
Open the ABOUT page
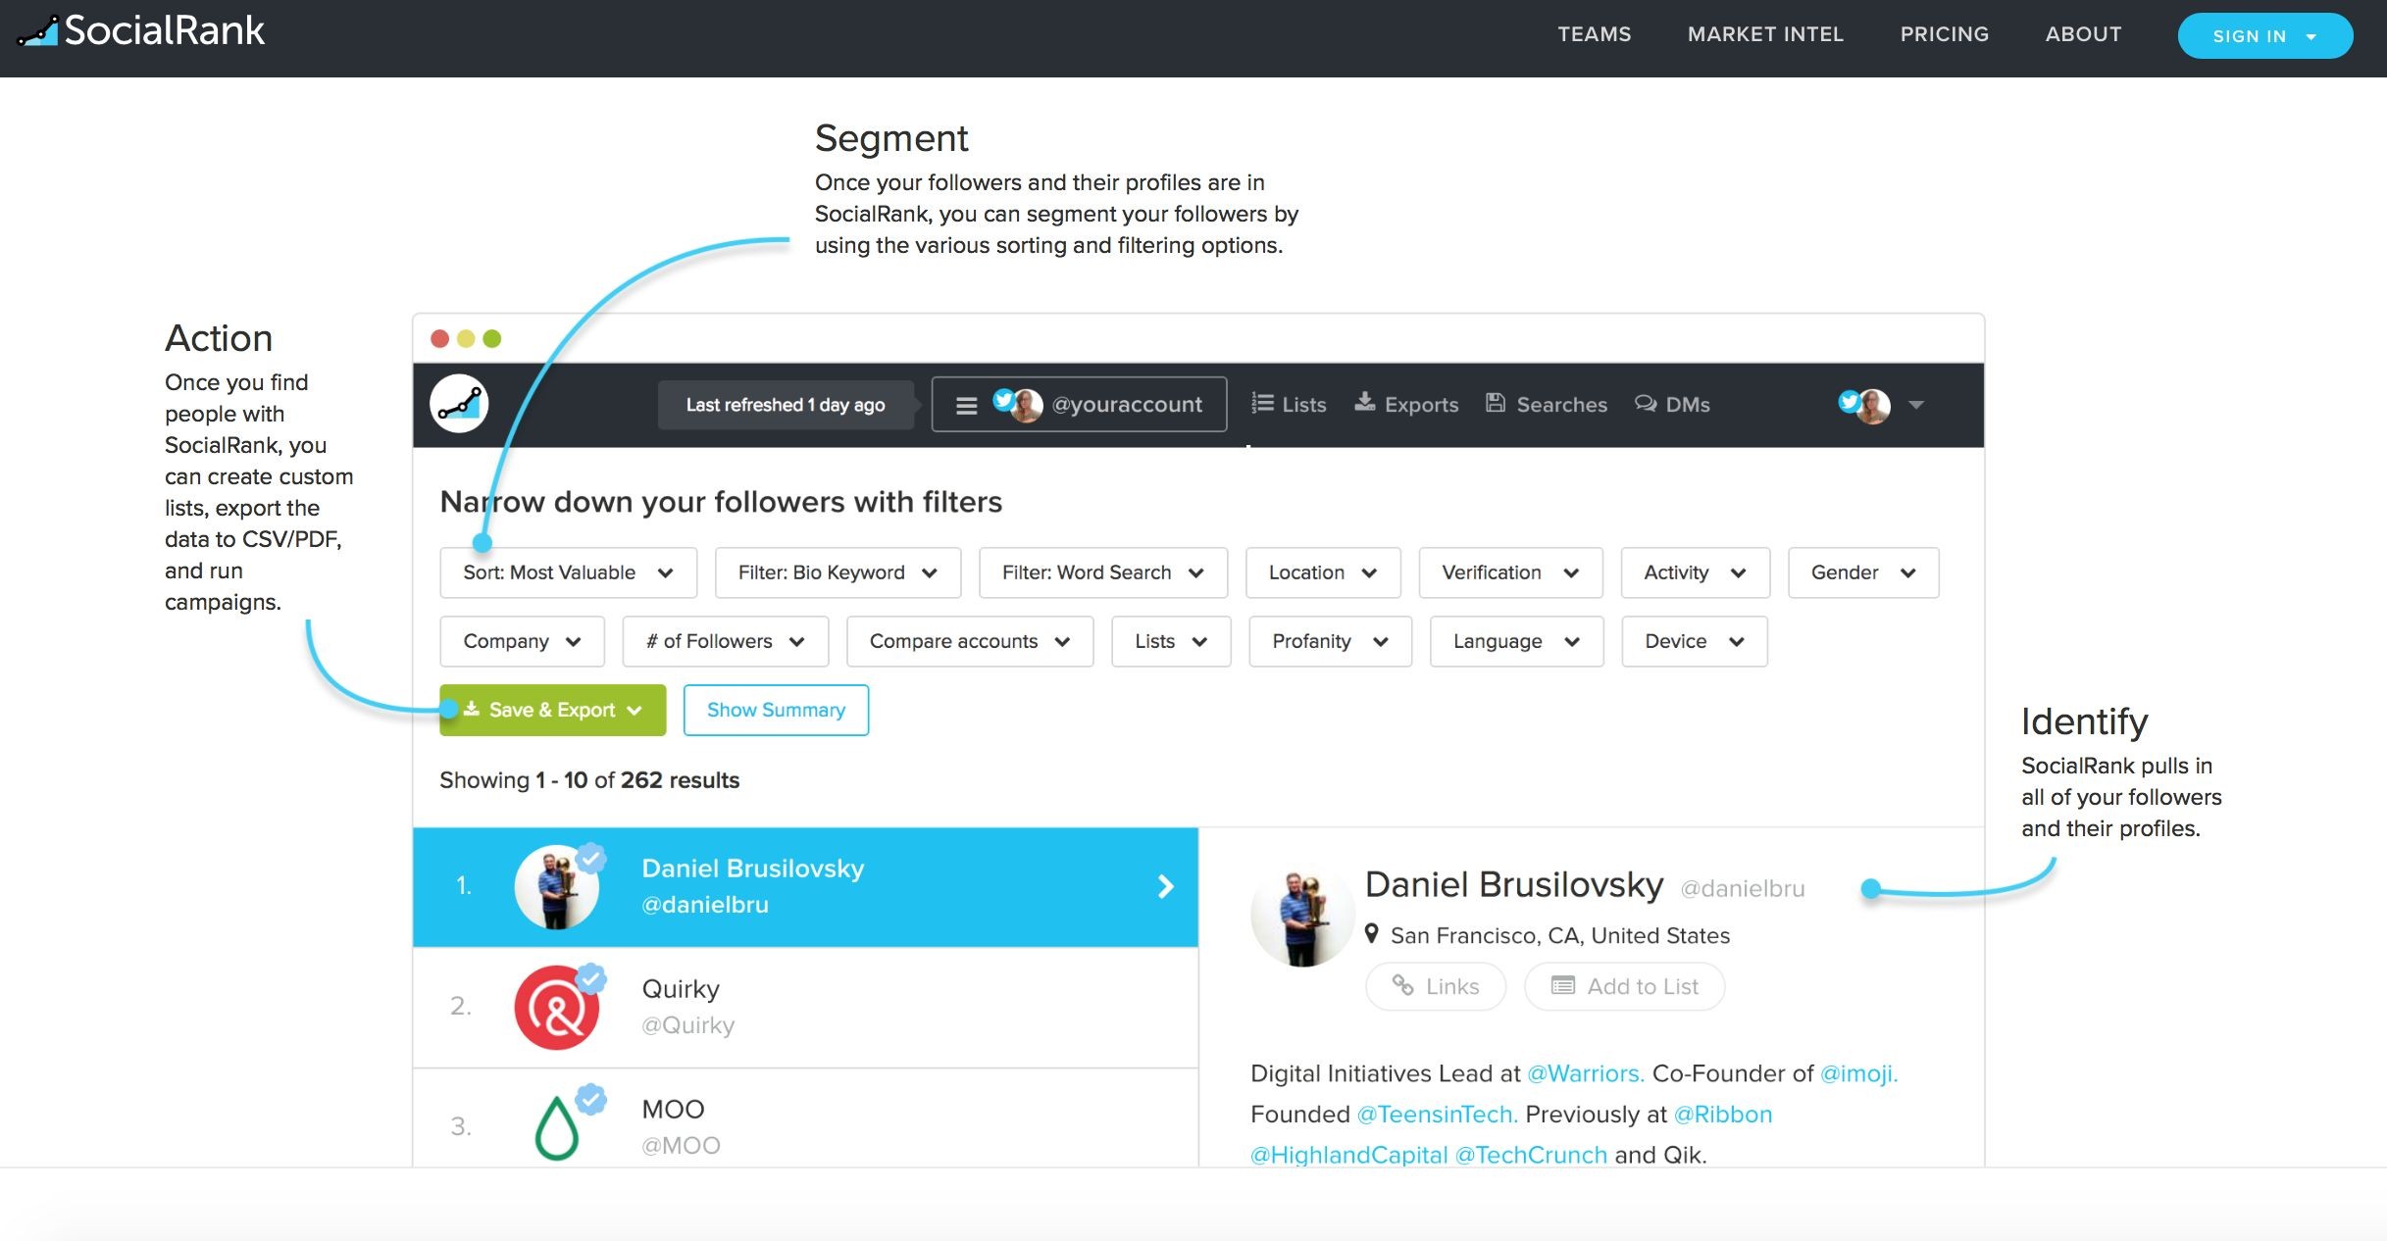[x=2083, y=34]
